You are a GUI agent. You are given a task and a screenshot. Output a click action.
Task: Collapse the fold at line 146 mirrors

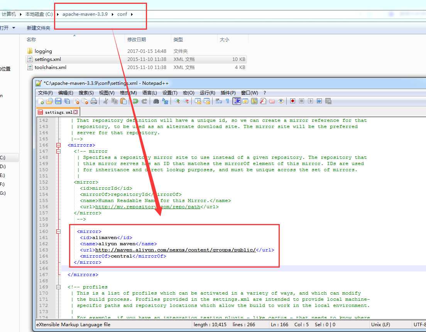pyautogui.click(x=58, y=145)
